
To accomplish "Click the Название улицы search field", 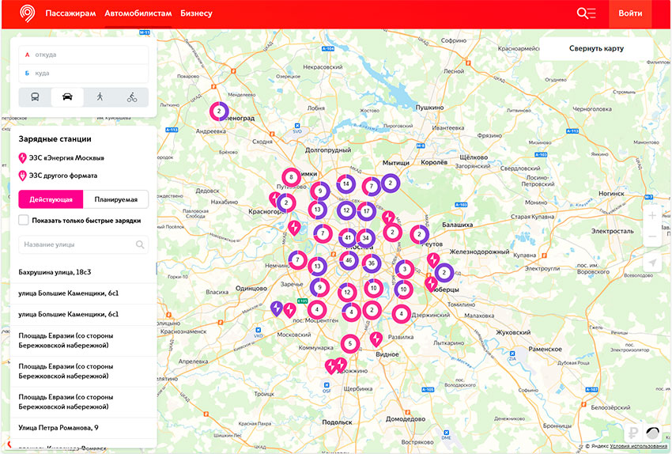I will pos(84,244).
